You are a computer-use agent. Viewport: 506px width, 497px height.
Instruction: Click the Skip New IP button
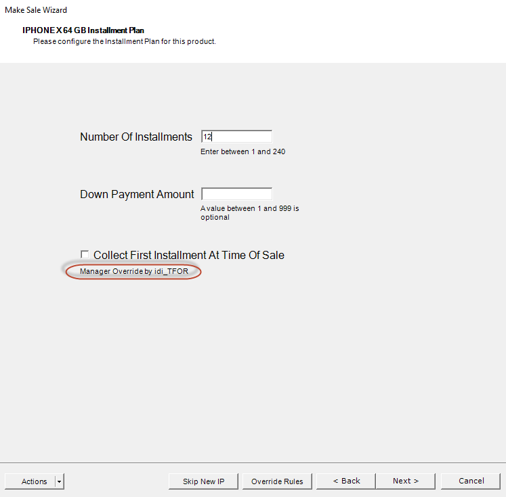tap(203, 481)
